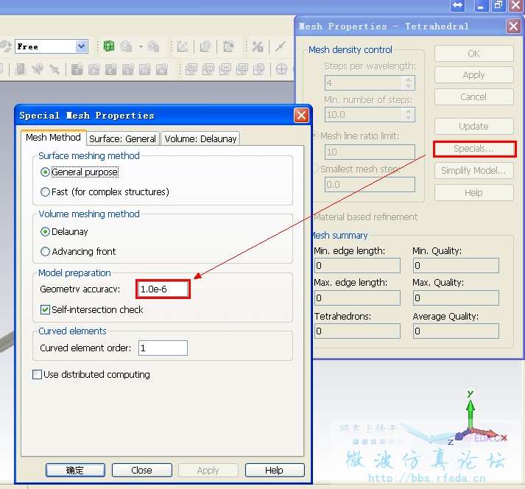Click the crosshair circle toolbar icon
The height and width of the screenshot is (489, 525).
(281, 69)
